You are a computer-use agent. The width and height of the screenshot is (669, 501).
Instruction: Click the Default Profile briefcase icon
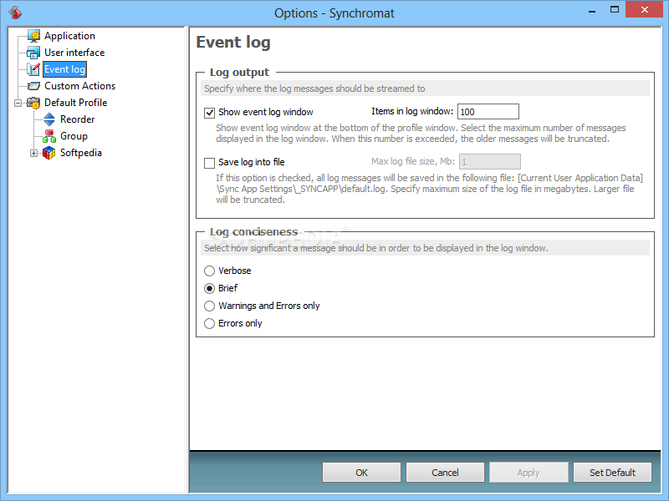coord(33,103)
